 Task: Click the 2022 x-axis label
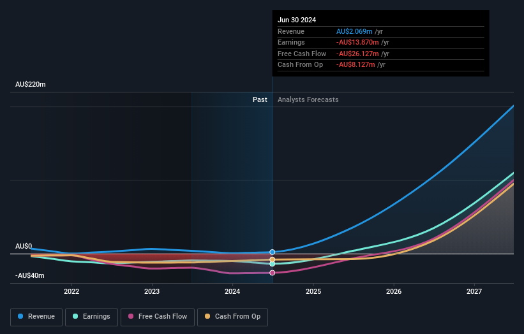coord(71,292)
